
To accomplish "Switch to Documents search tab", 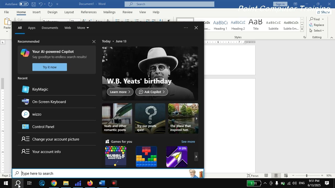I will pos(50,28).
